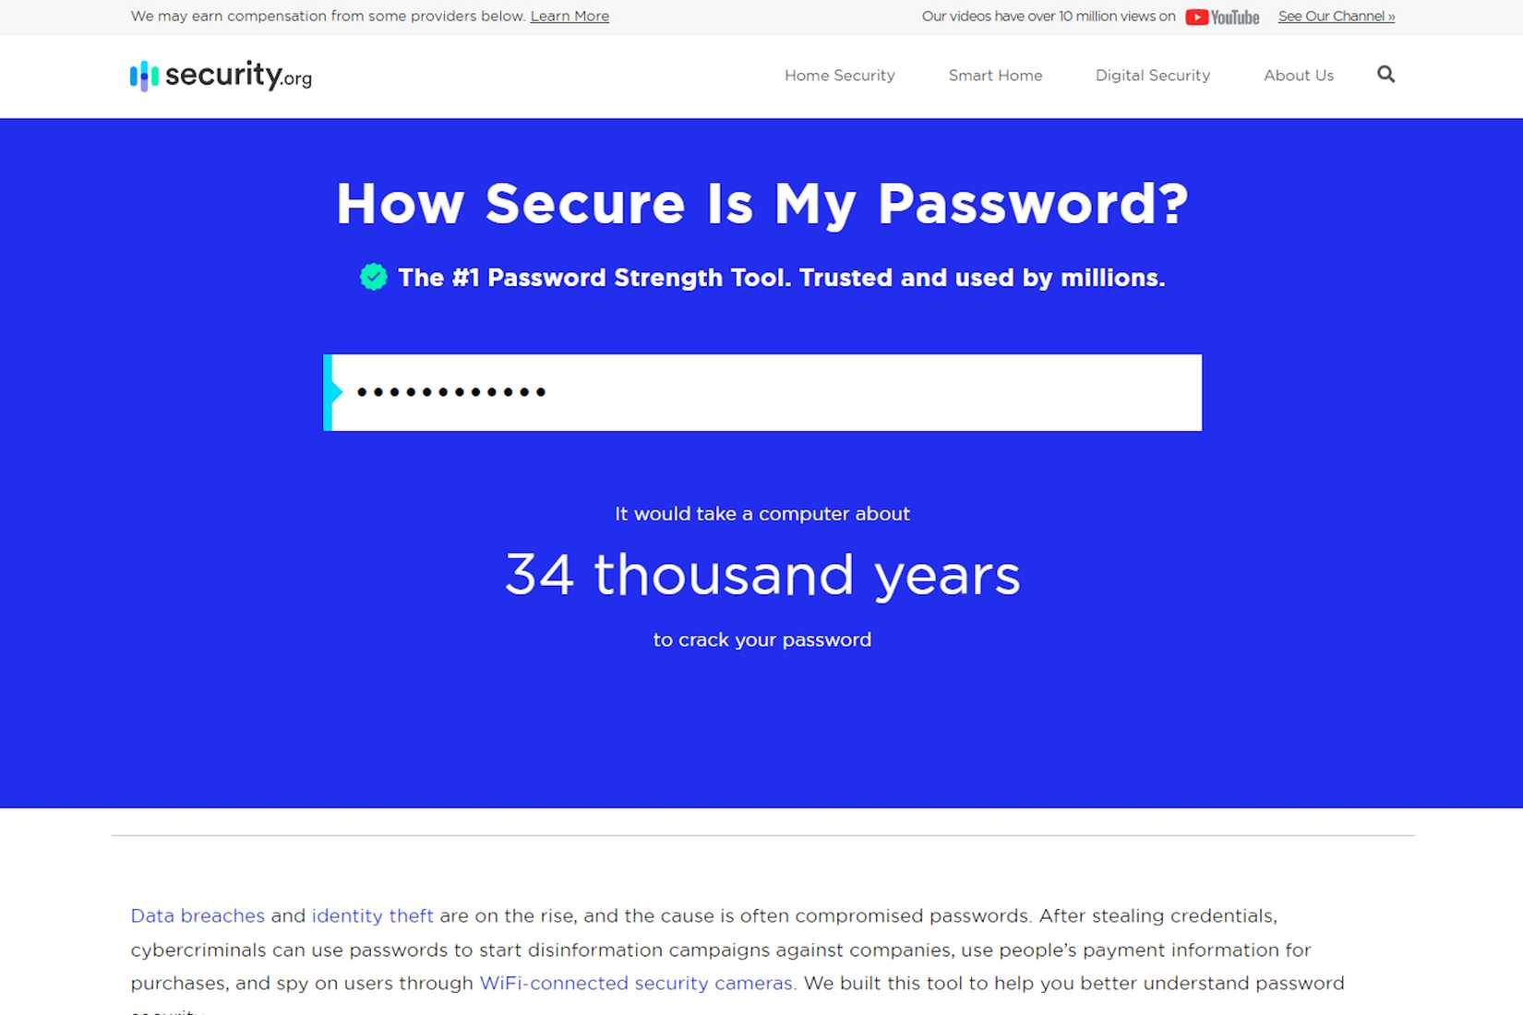Click the 34 thousand years crack-time text
Viewport: 1523px width, 1015px height.
click(x=762, y=574)
